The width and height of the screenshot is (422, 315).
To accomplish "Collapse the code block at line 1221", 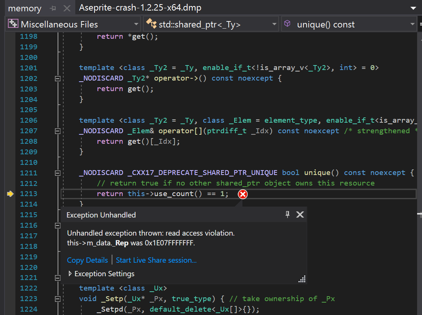I will tap(58, 278).
